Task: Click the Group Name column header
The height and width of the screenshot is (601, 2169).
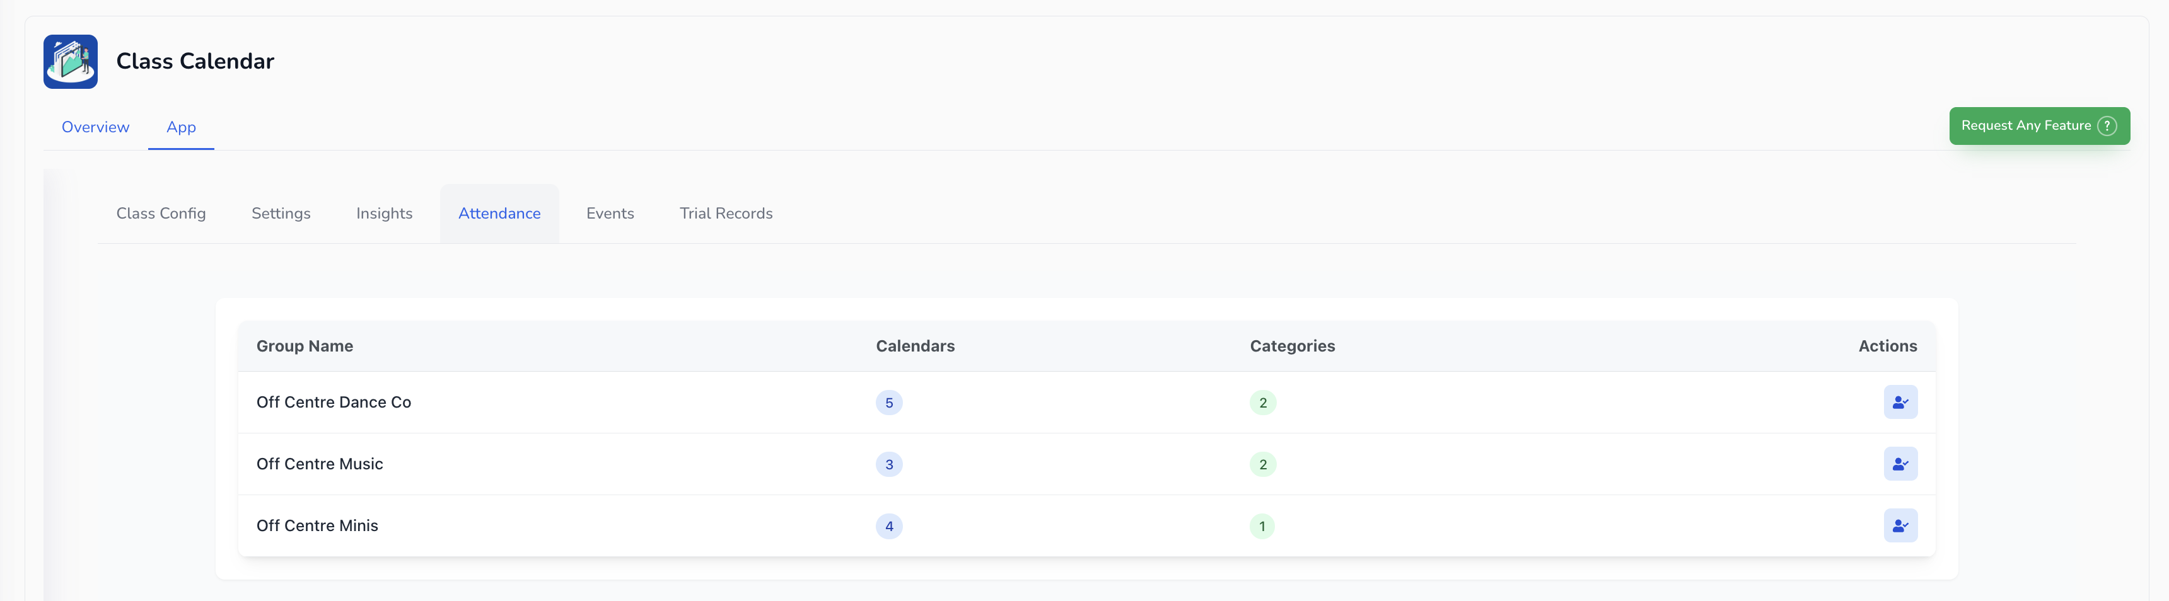Action: tap(304, 346)
